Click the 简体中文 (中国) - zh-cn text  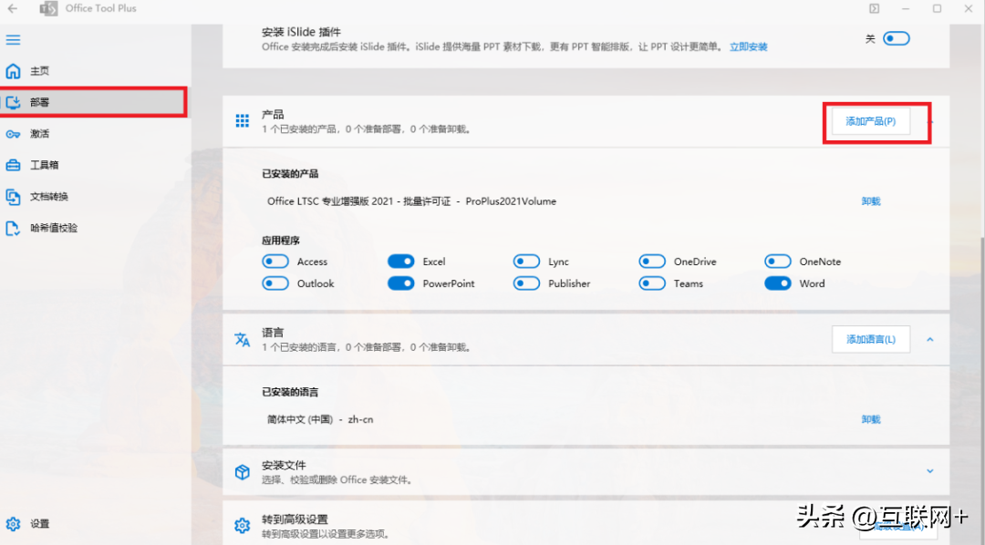pos(320,419)
